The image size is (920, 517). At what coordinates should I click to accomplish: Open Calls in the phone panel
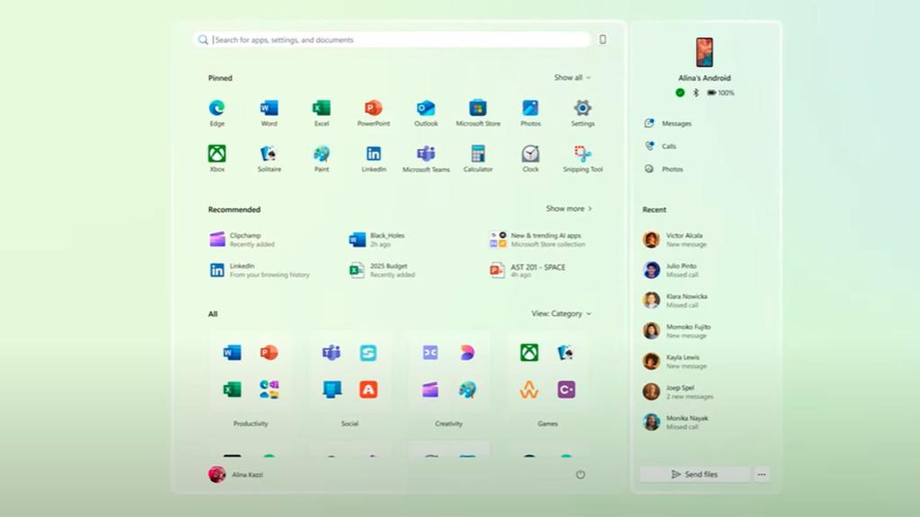tap(660, 146)
